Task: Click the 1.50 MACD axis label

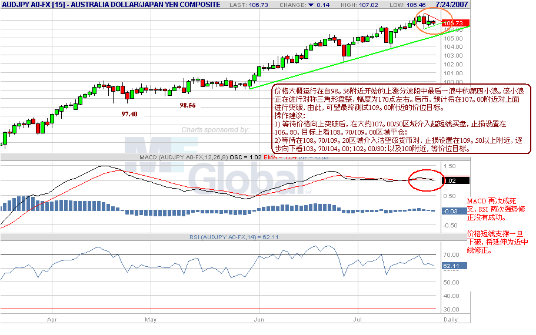Action: (450, 166)
